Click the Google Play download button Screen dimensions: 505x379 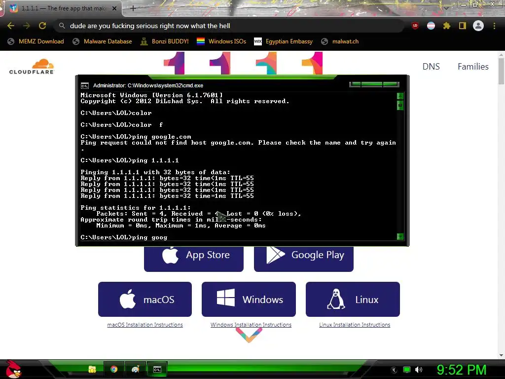click(303, 258)
